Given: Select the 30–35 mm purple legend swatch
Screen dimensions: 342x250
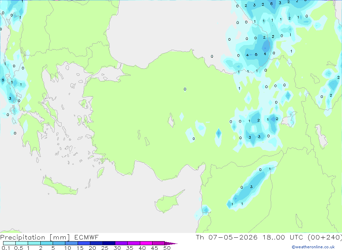Looking at the screenshot, I should [x=121, y=243].
